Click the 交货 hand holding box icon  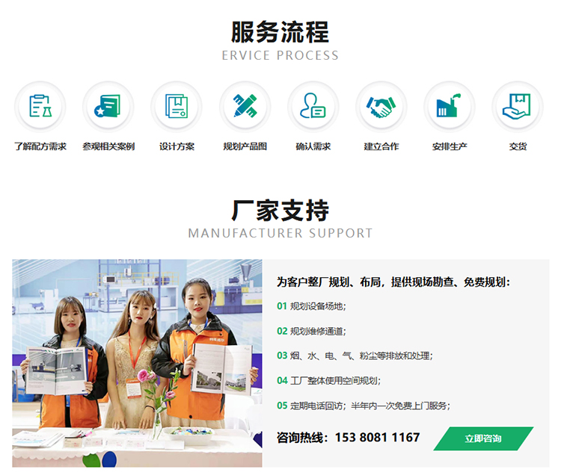coord(517,106)
